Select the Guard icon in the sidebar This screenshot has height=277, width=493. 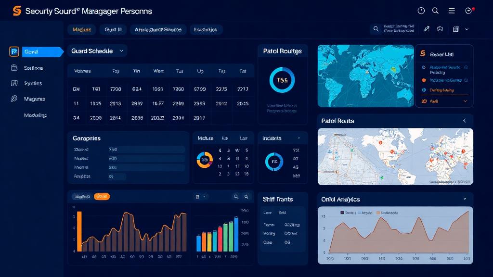click(15, 50)
